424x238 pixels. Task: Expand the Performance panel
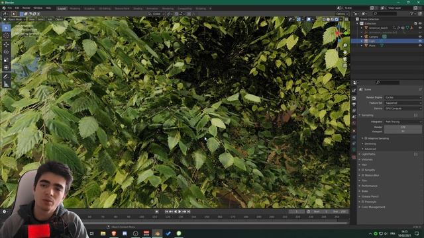[370, 186]
